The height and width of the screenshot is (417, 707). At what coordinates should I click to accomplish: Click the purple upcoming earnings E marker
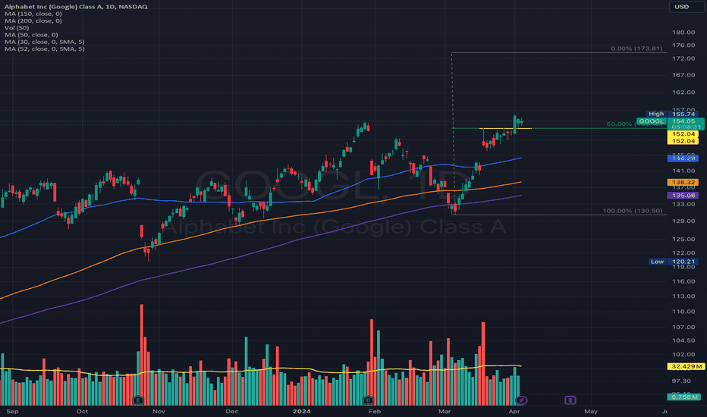570,400
